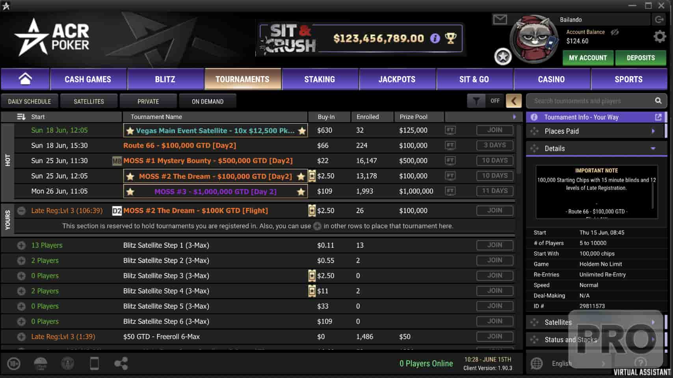Collapse the side panel with arrow button

pyautogui.click(x=514, y=101)
